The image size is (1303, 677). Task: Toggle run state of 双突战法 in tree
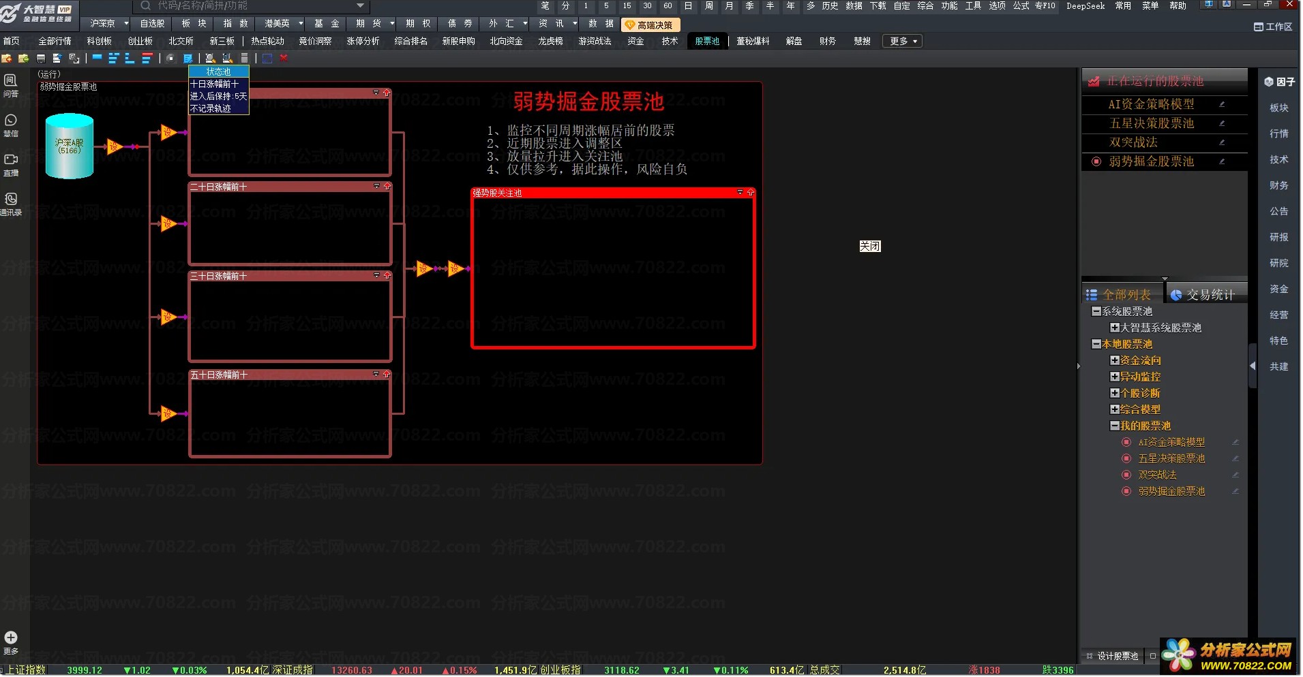(1126, 475)
